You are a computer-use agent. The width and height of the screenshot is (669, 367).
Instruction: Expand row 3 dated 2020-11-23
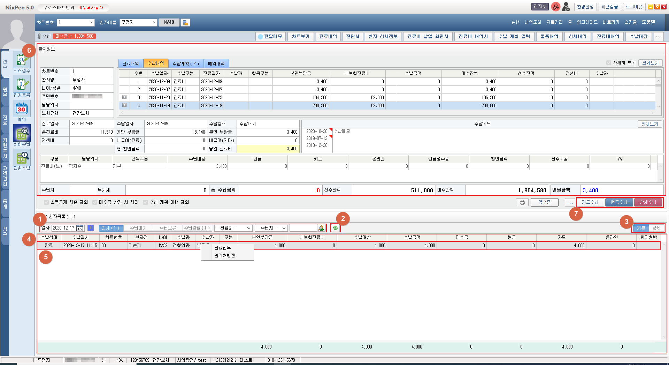point(124,97)
